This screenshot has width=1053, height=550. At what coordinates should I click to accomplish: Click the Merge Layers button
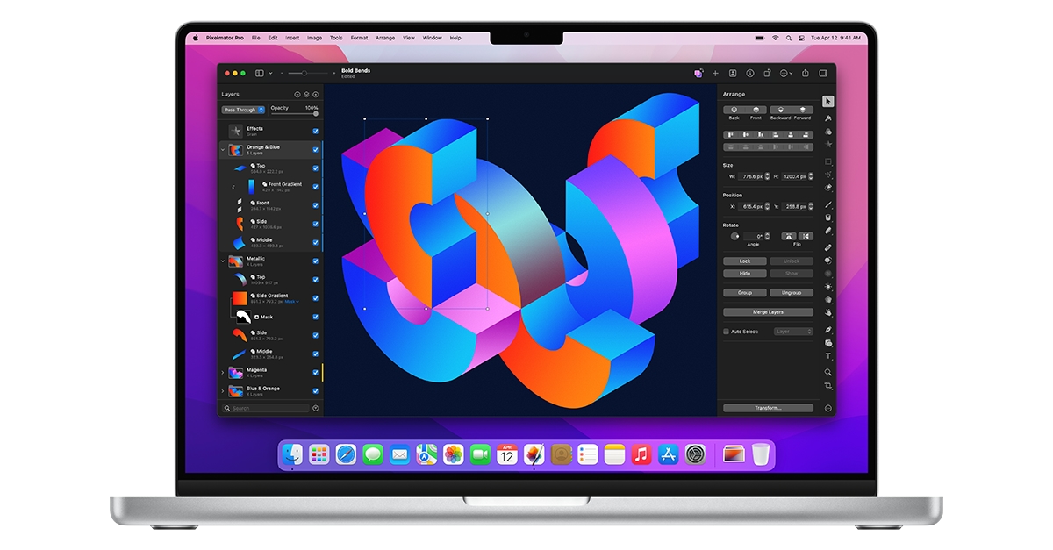(768, 312)
